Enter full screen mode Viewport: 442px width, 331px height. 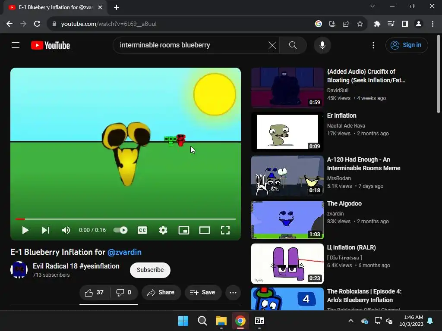(225, 230)
